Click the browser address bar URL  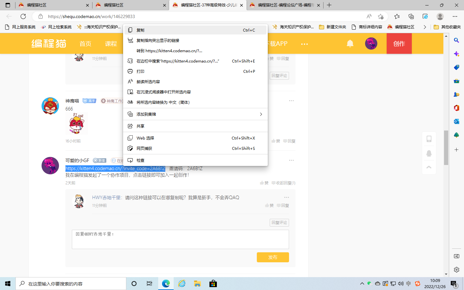[92, 16]
